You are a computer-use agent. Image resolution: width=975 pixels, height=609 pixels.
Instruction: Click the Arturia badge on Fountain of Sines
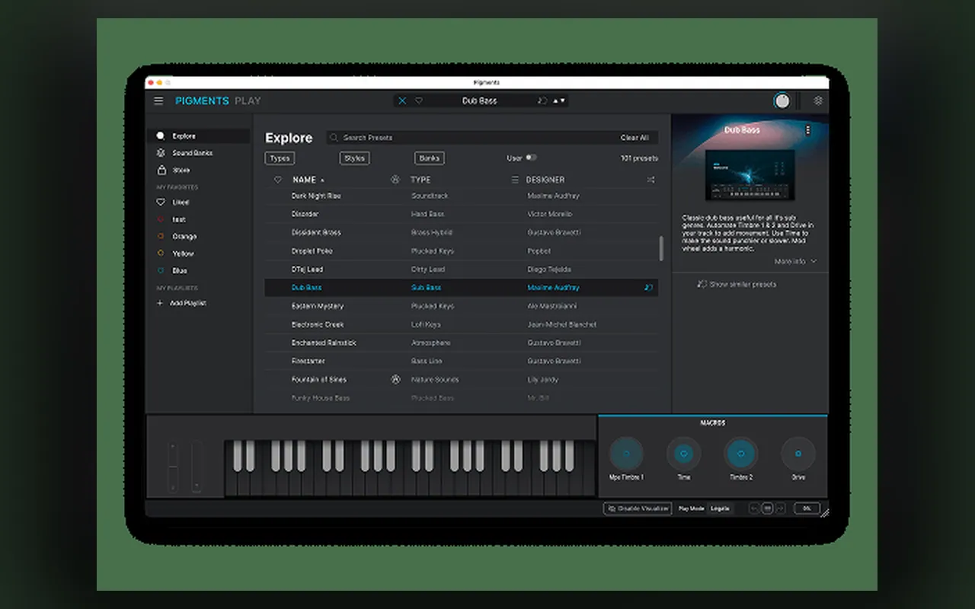395,379
